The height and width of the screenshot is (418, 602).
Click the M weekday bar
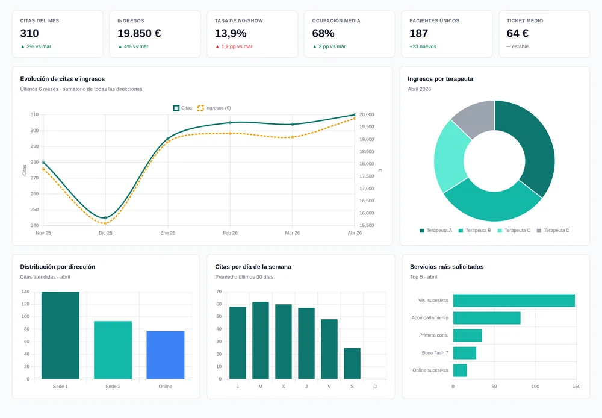[x=261, y=340]
